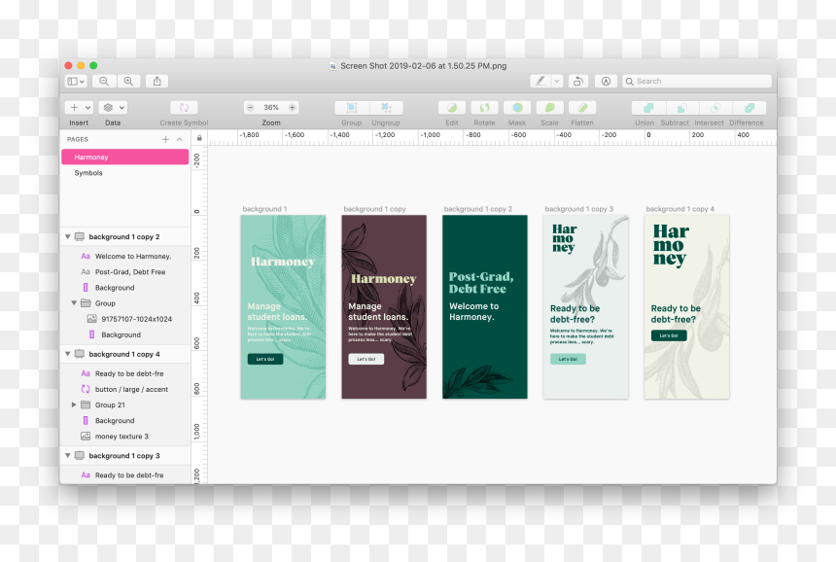Click the circled A markup toolbar icon

tap(606, 81)
